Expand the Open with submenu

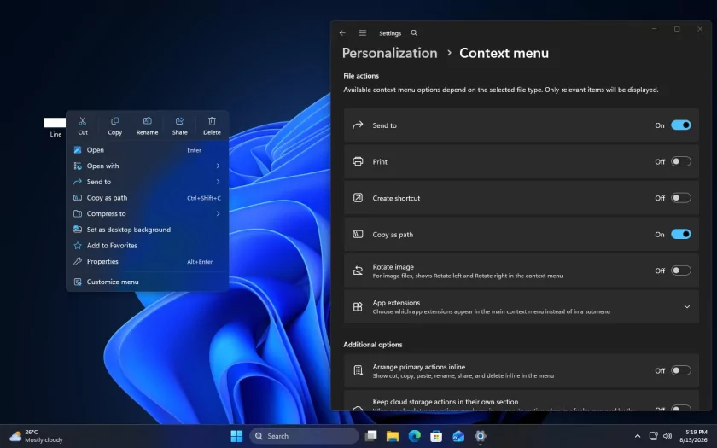pyautogui.click(x=147, y=166)
